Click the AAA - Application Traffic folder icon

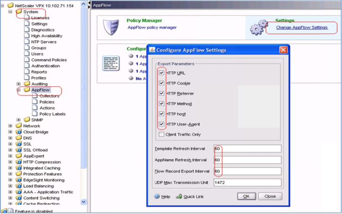tap(18, 192)
